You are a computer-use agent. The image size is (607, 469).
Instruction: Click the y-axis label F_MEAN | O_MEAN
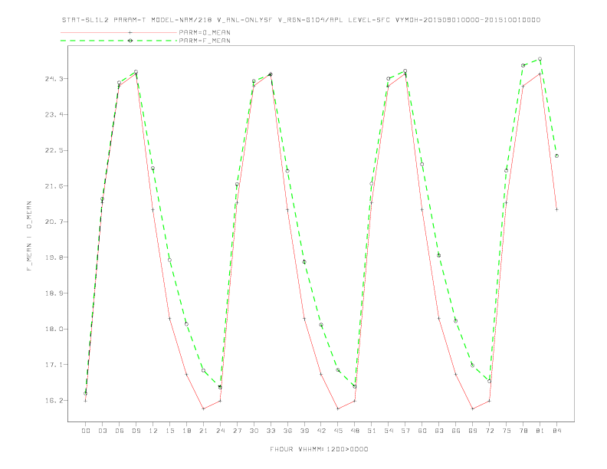pyautogui.click(x=29, y=236)
